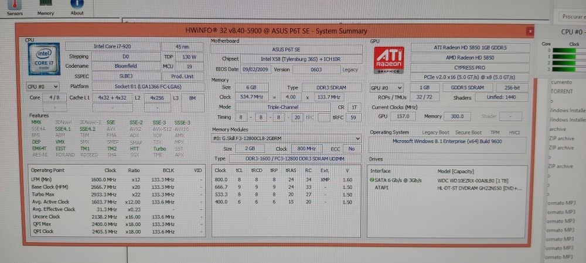Click the Legacy BIOS label
The width and height of the screenshot is (586, 263).
pos(350,70)
